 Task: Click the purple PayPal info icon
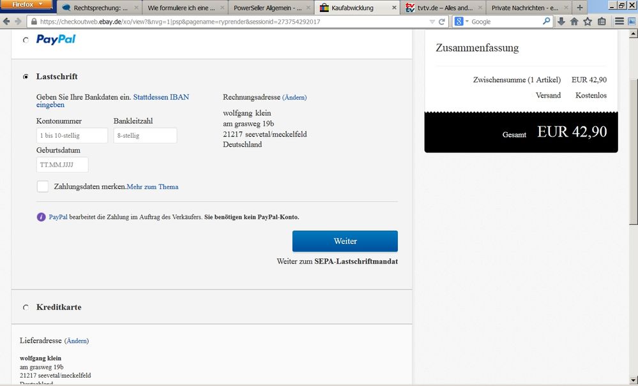tap(42, 217)
